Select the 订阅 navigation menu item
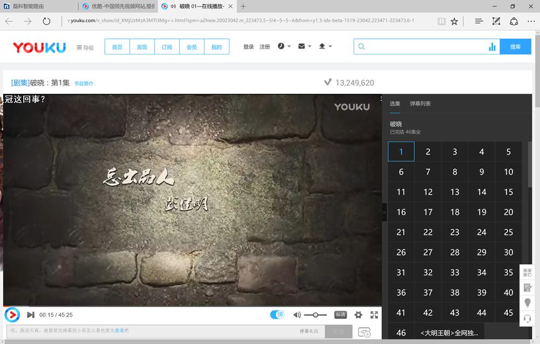Screen dimensions: 540x344 [x=166, y=46]
